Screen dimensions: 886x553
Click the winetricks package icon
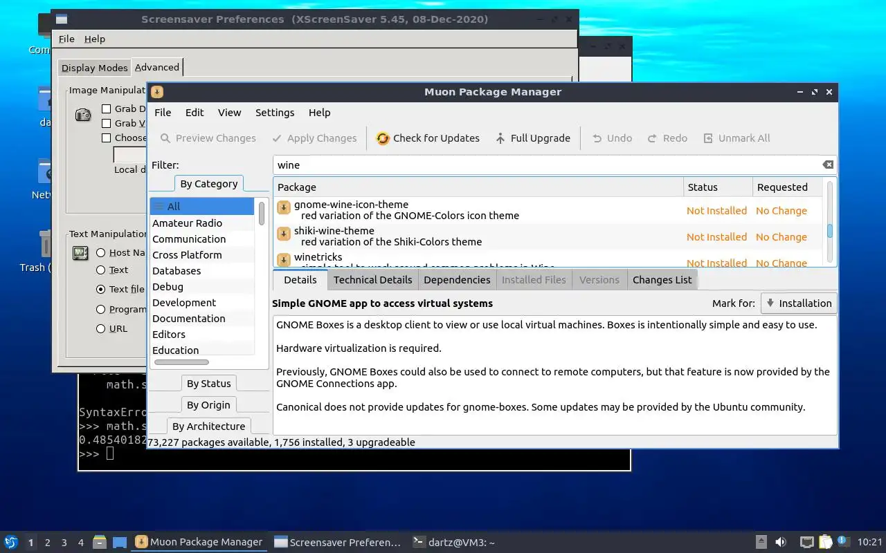pos(283,260)
